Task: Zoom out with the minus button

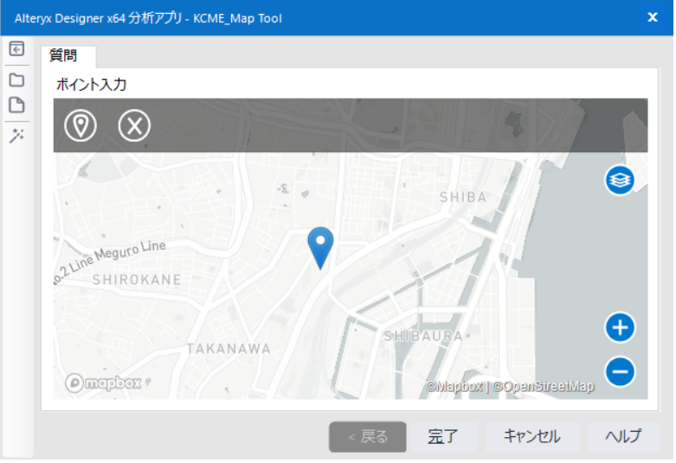Action: click(620, 372)
